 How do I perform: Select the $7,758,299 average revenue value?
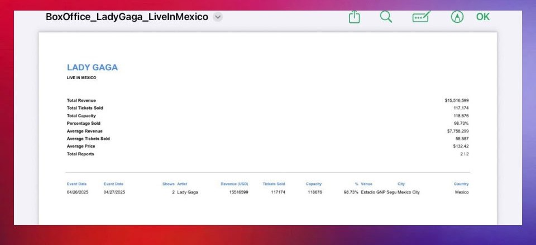[x=458, y=131]
